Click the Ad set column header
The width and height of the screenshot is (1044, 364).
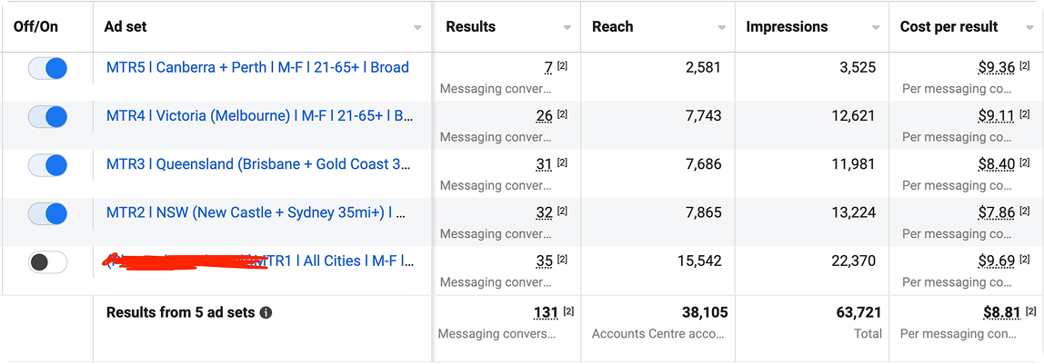125,27
